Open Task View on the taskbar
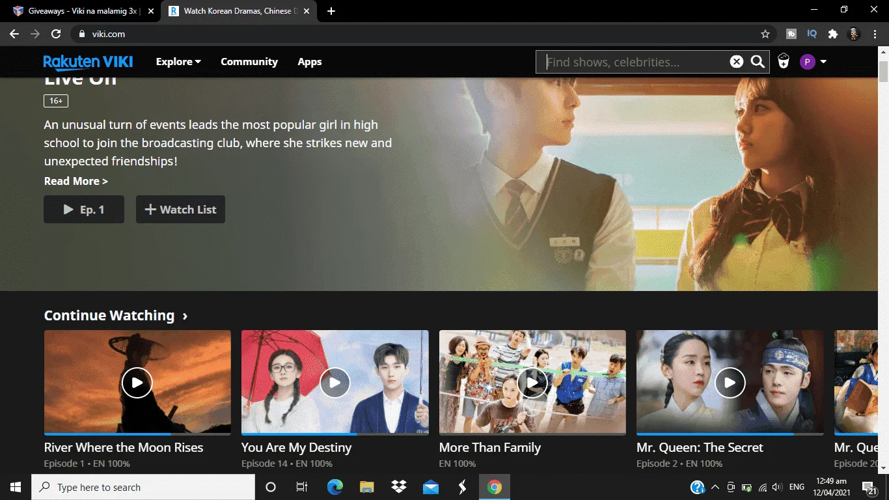Image resolution: width=889 pixels, height=500 pixels. pyautogui.click(x=302, y=487)
